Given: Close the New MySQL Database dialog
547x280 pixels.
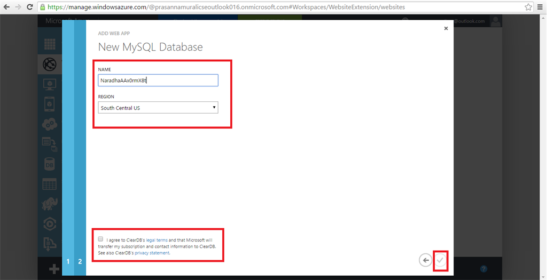Looking at the screenshot, I should 446,28.
